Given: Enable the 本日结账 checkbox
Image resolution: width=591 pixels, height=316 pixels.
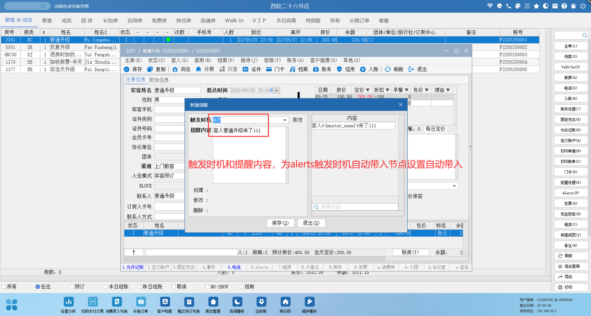Looking at the screenshot, I should pos(106,287).
